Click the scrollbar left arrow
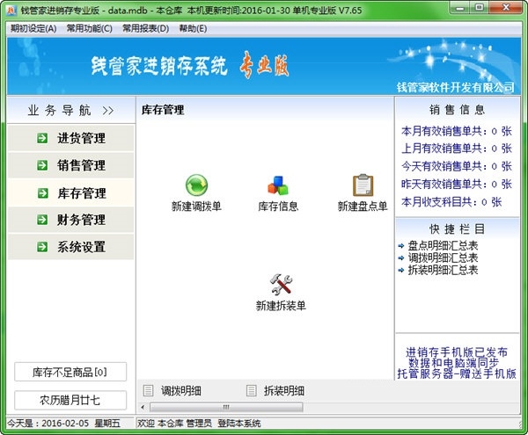Screen dimensions: 528x435 pyautogui.click(x=143, y=408)
